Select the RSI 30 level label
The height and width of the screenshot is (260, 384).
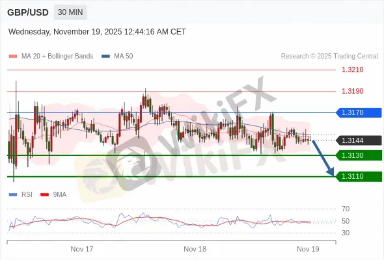(x=346, y=233)
